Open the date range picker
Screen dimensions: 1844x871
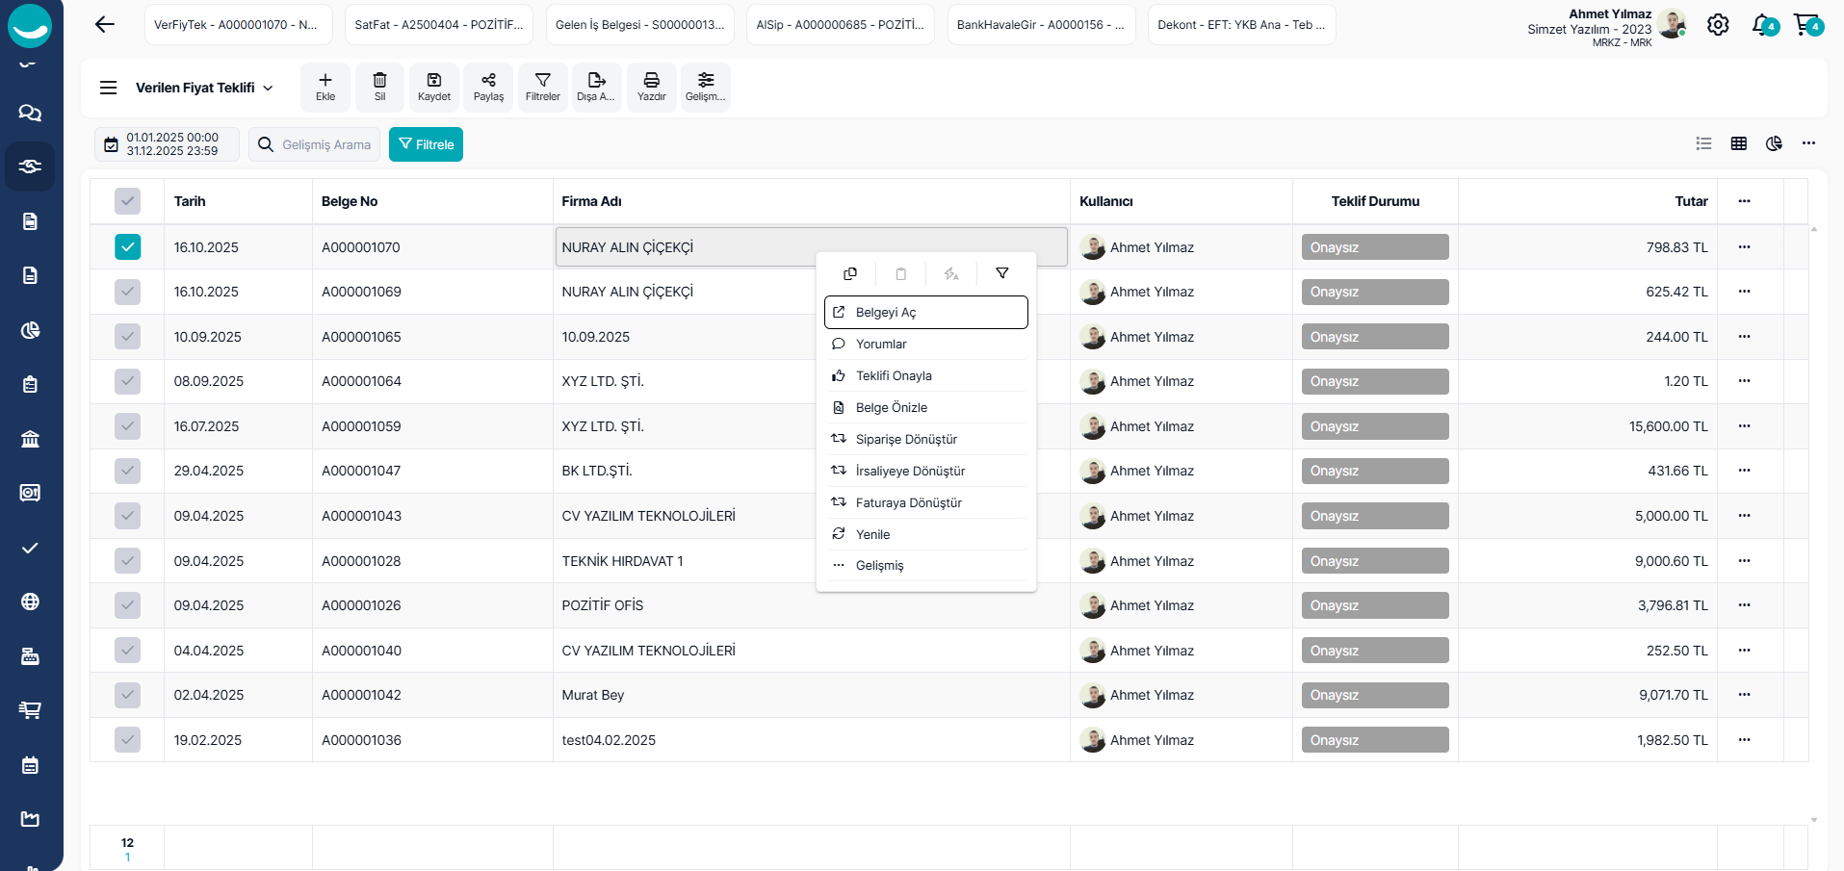[x=167, y=144]
